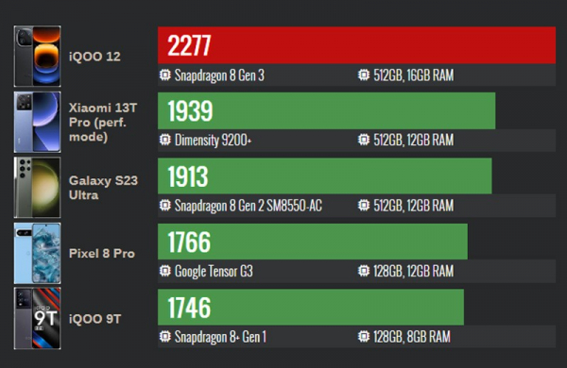Select the iQOO 12 device name
Screen dimensions: 567x368
coord(94,57)
